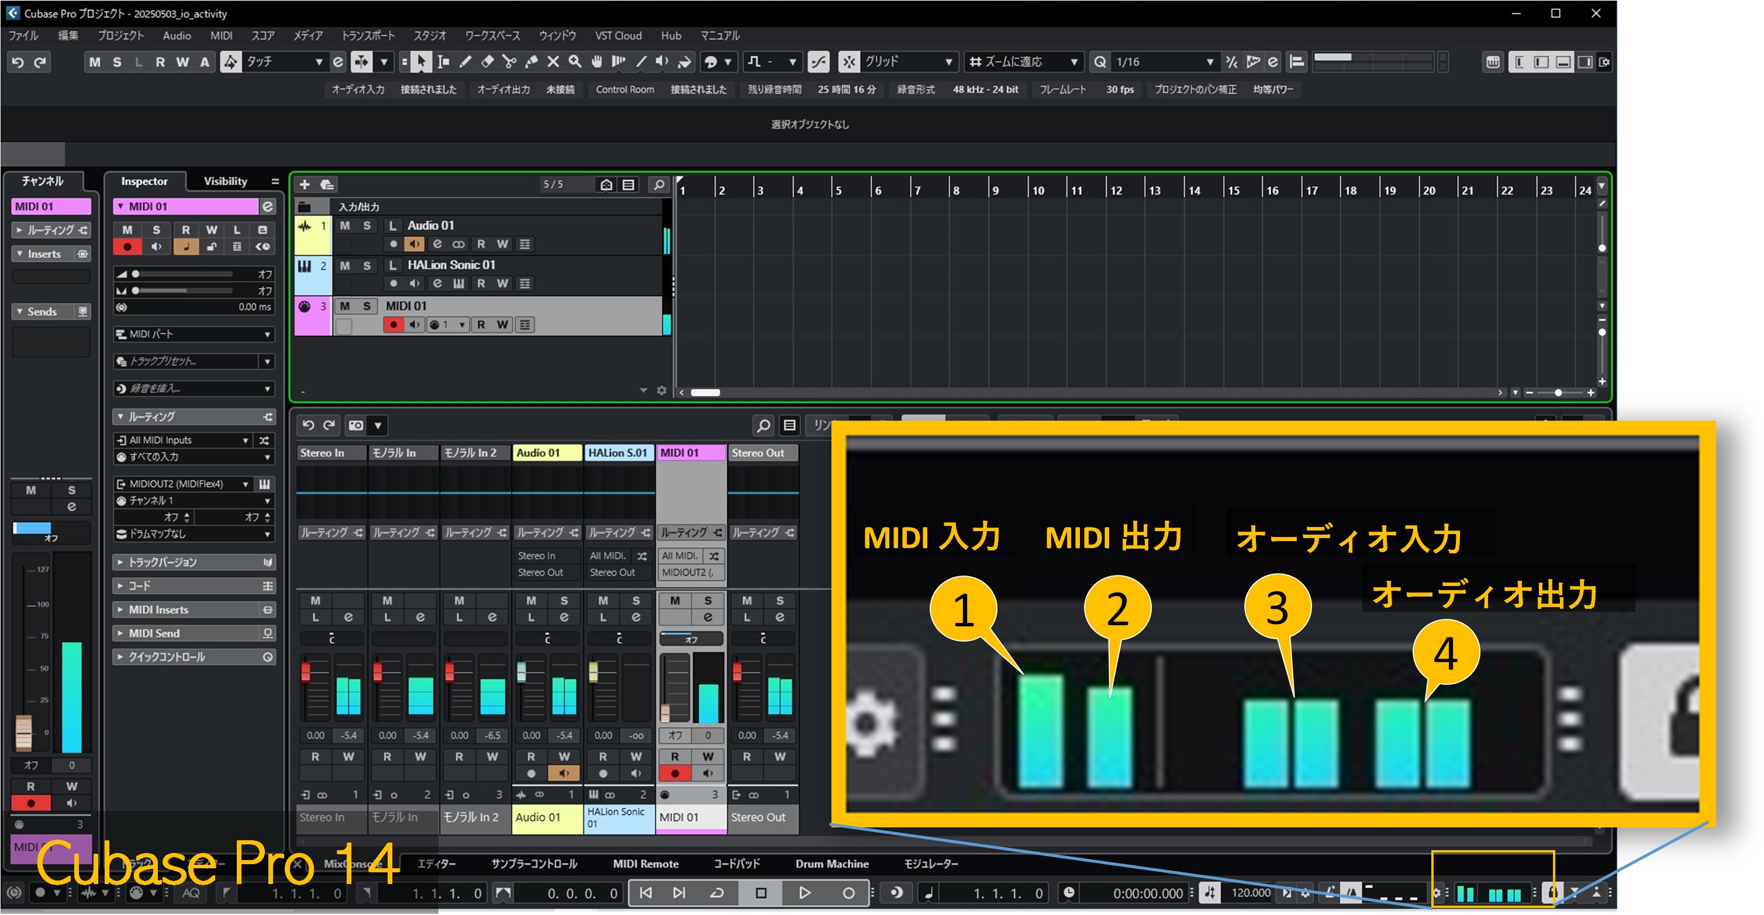Select the Glue tool

[x=531, y=63]
